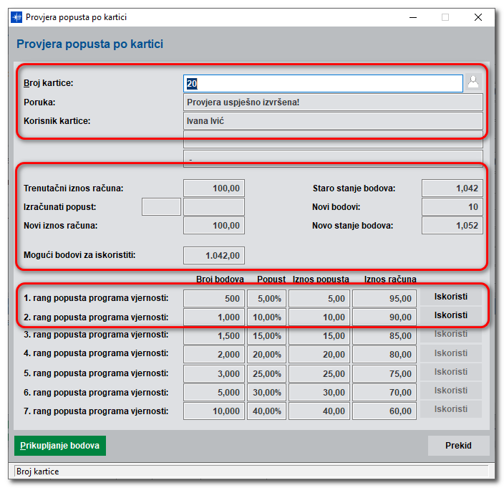Screen dimensions: 504x488
Task: Click the Mogući bodovi za iskoristiti field
Action: click(x=214, y=255)
